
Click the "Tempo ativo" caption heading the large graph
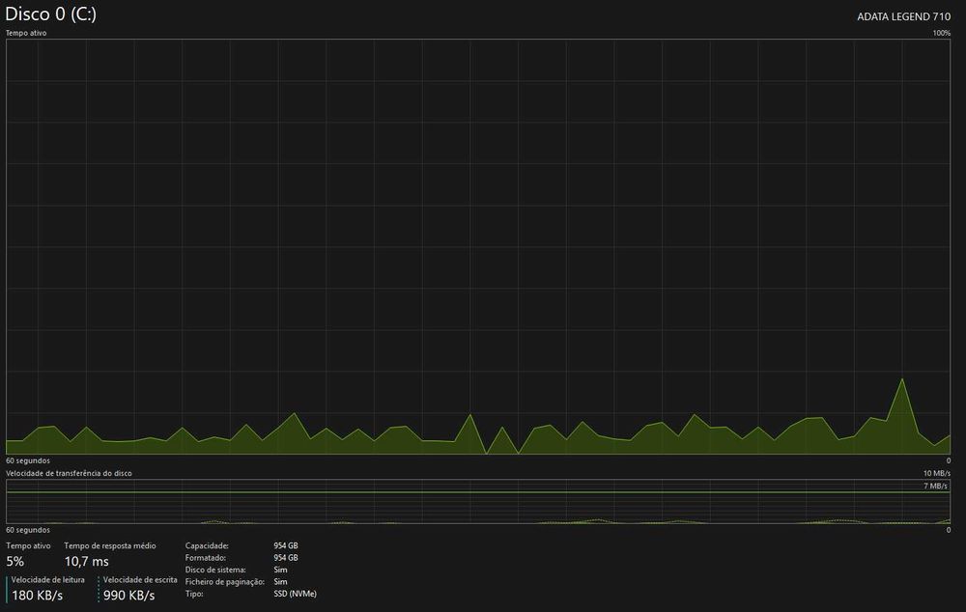26,33
